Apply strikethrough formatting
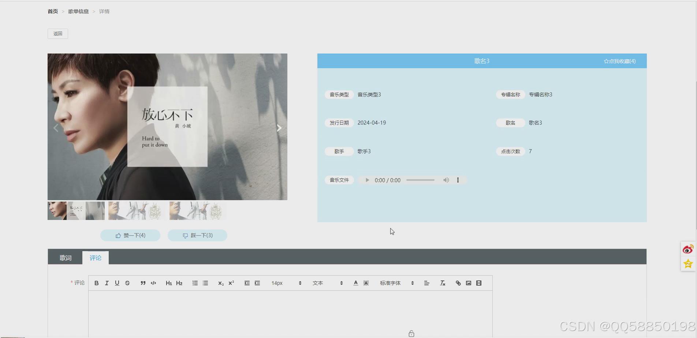Viewport: 697px width, 338px height. 127,283
